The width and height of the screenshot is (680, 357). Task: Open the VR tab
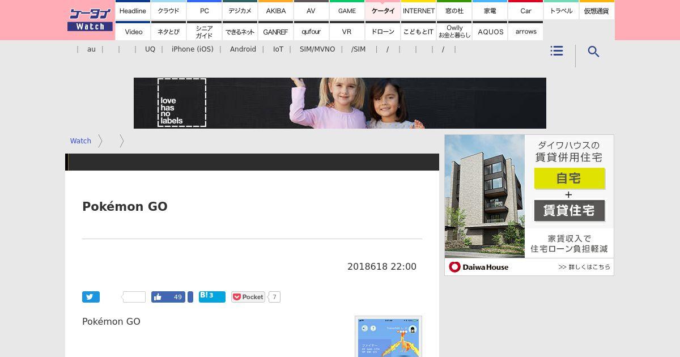click(347, 31)
